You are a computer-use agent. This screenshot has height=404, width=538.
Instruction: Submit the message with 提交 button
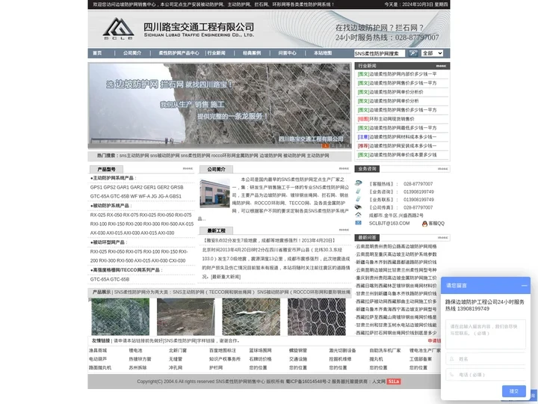click(x=513, y=391)
